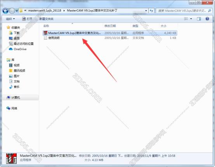Open the address bar history dropdown
The width and height of the screenshot is (215, 167).
click(x=146, y=11)
